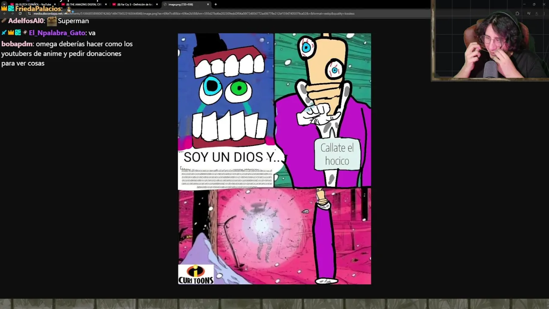
Task: Expand the tab search dropdown arrow
Action: pos(4,4)
